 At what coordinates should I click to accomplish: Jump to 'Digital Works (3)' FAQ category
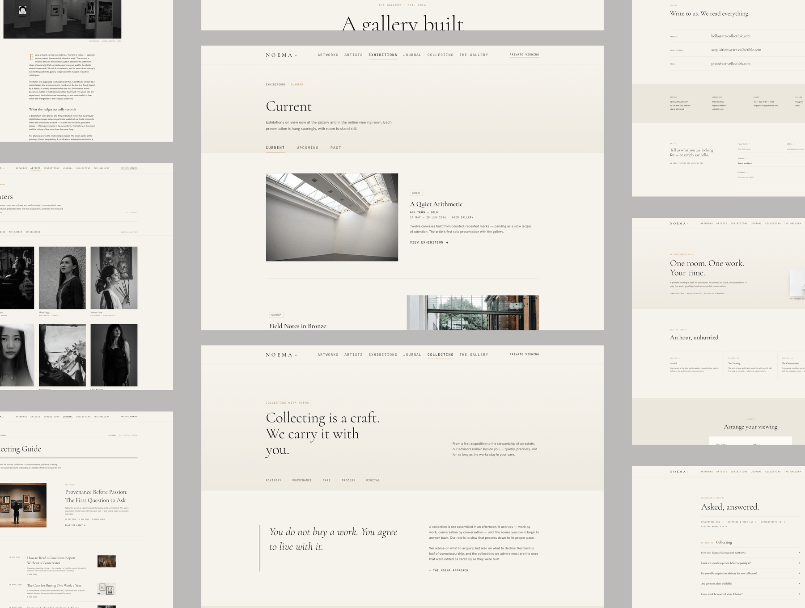click(x=713, y=527)
